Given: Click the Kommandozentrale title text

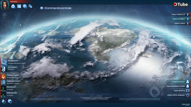Looking at the screenshot, I should click(58, 8).
